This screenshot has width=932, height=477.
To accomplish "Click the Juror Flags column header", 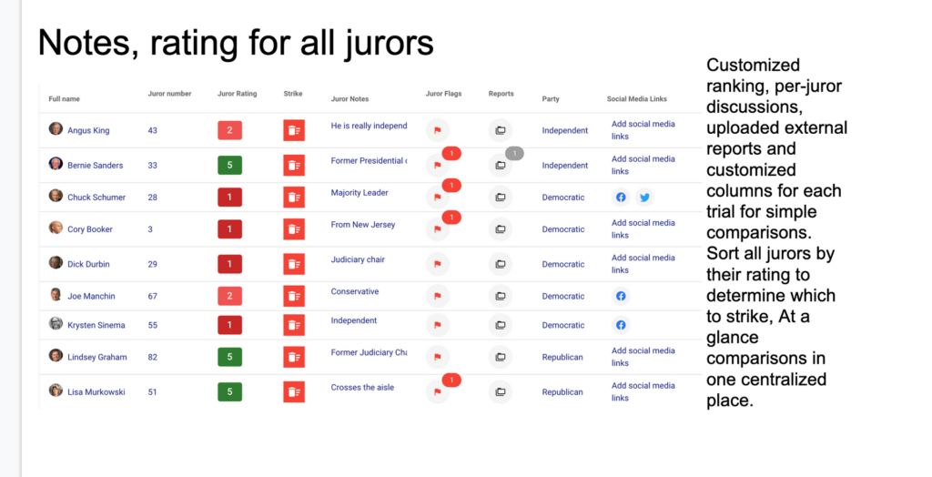I will (443, 94).
